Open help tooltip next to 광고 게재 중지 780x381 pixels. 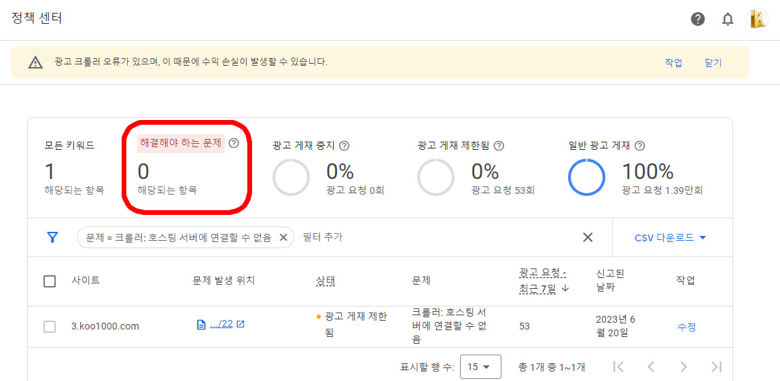(x=344, y=146)
